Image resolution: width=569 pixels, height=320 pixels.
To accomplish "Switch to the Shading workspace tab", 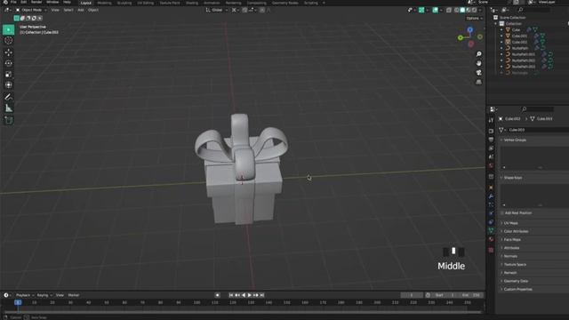I will (192, 3).
